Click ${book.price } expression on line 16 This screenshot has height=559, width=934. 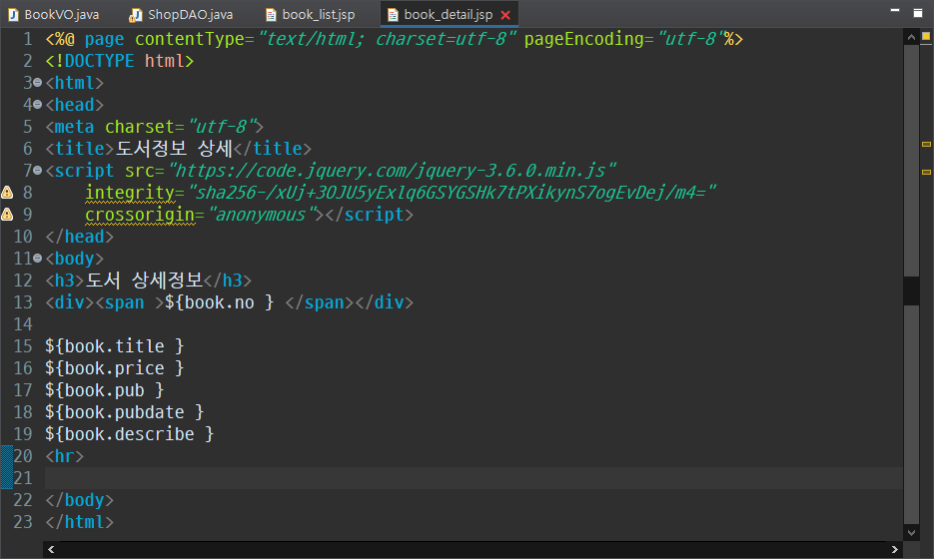click(x=114, y=368)
